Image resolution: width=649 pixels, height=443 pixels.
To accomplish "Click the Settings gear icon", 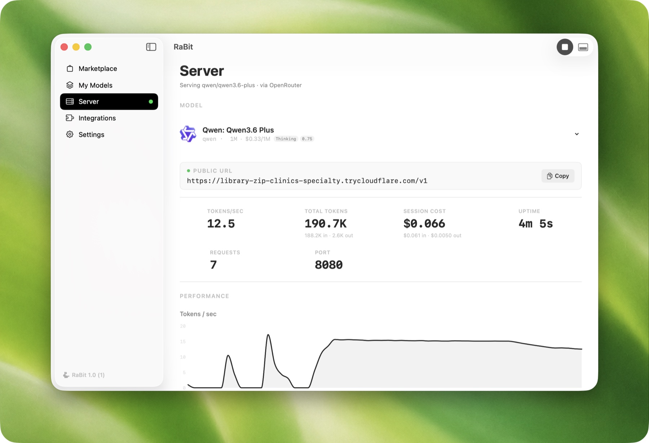I will pos(70,134).
